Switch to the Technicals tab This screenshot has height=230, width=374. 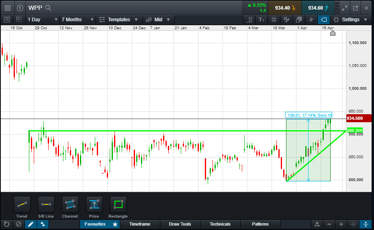coord(220,224)
